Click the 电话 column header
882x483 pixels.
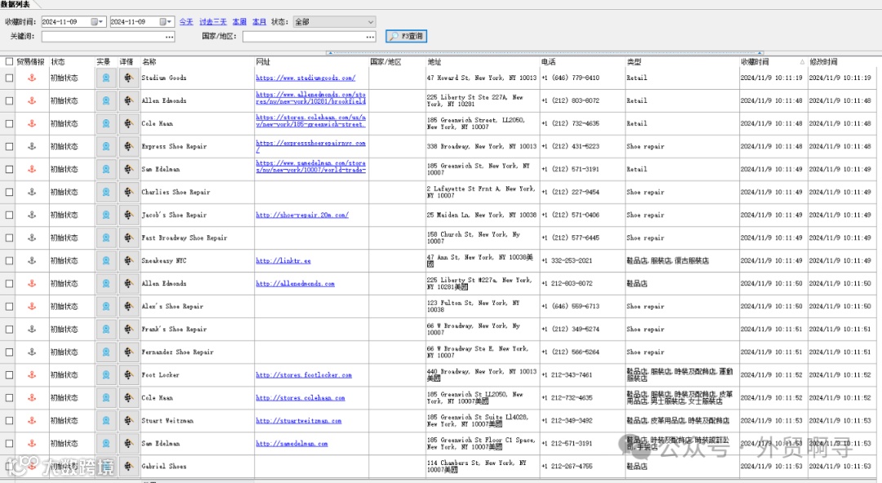point(582,62)
